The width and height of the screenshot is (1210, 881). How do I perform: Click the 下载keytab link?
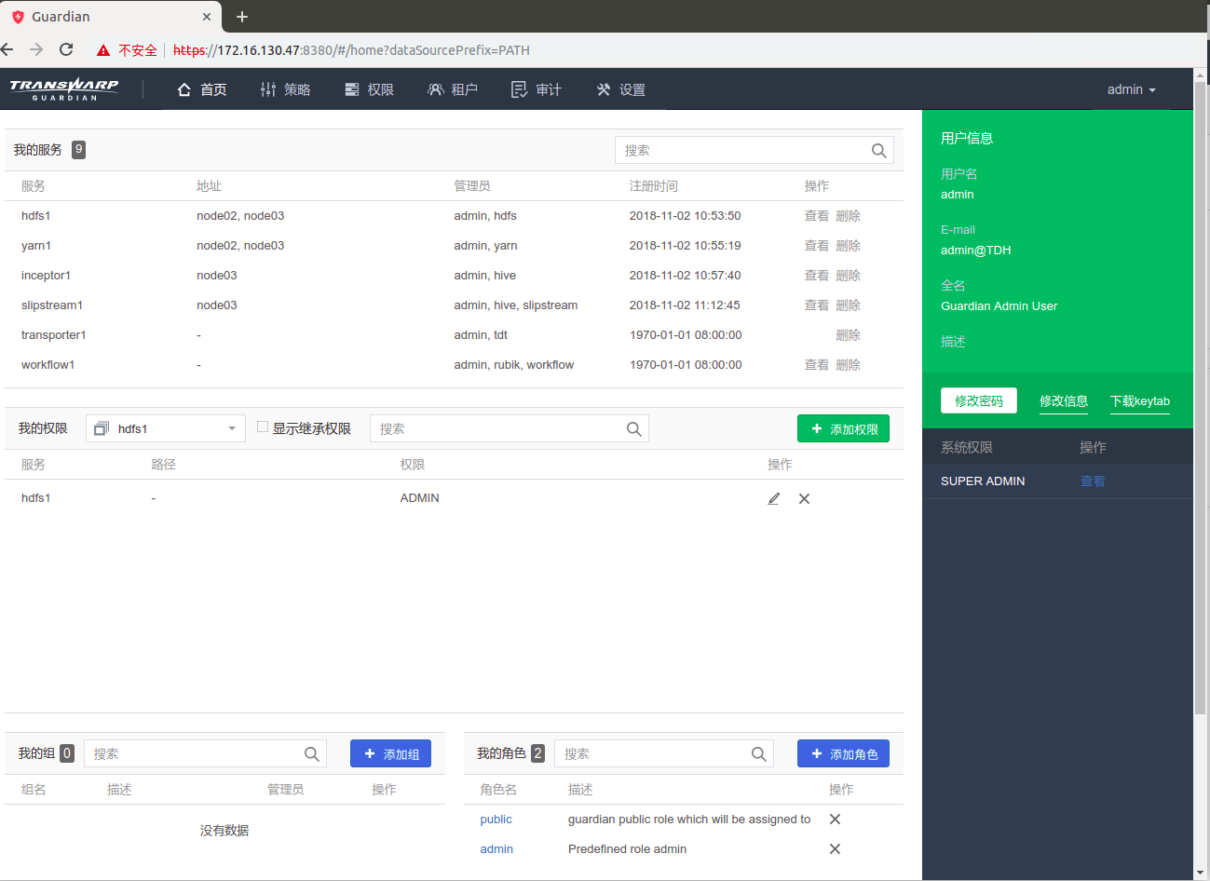click(1140, 401)
